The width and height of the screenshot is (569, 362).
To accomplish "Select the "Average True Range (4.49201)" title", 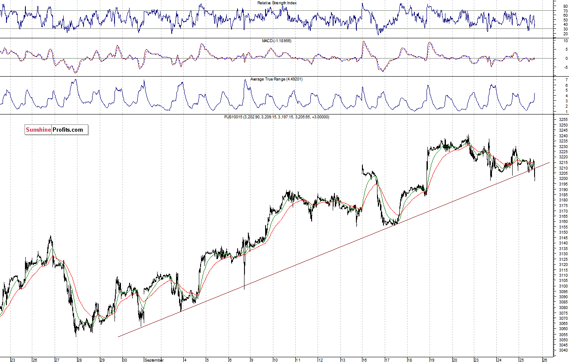I will [277, 79].
